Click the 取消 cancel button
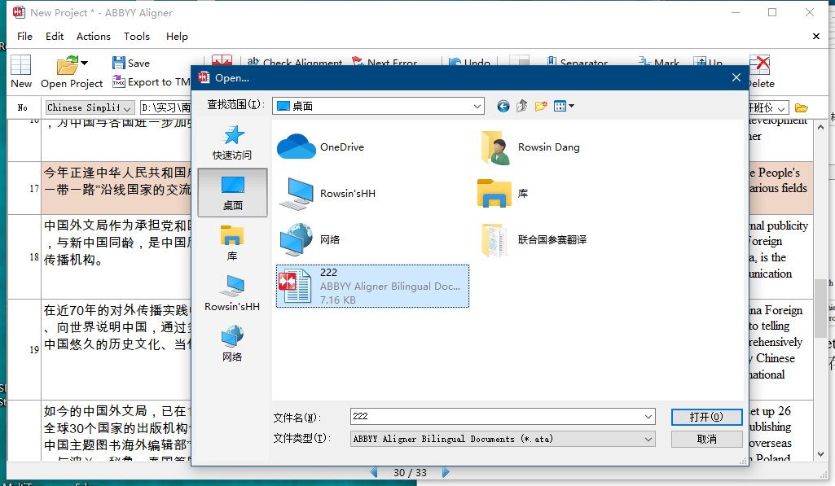The width and height of the screenshot is (835, 486). click(706, 439)
